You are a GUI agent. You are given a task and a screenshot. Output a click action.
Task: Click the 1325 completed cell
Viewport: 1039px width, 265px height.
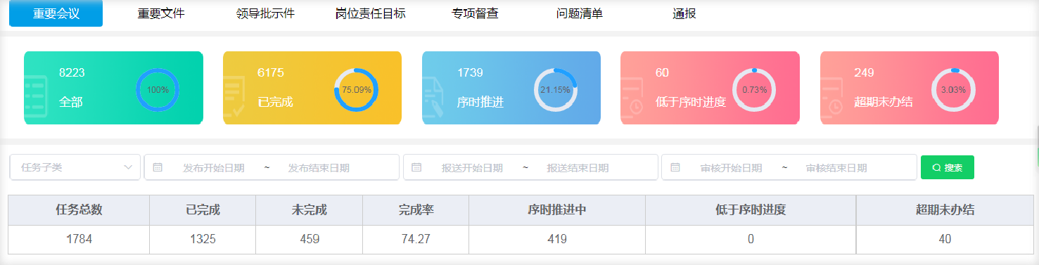point(203,239)
